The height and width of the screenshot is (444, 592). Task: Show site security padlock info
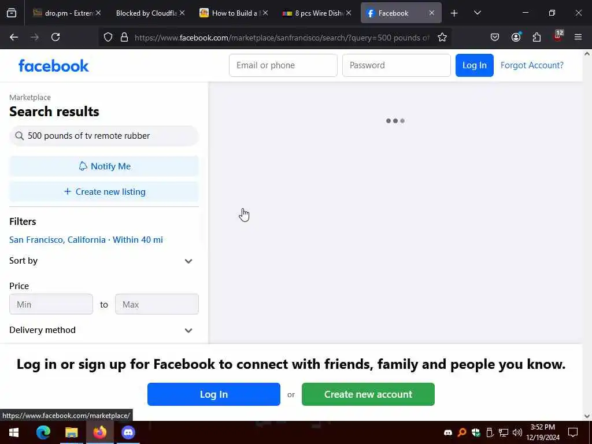(124, 38)
